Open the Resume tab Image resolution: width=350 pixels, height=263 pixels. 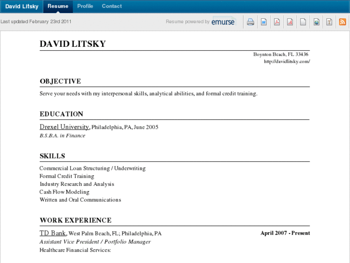[x=58, y=6]
